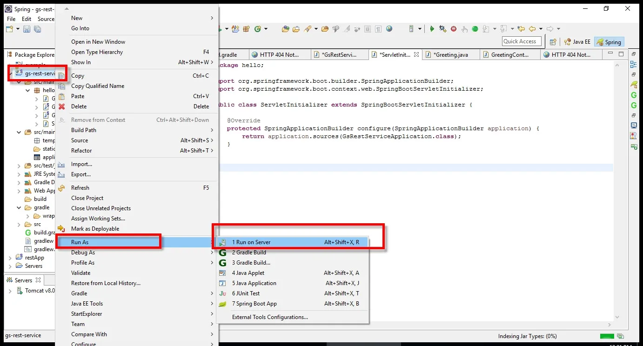Select Refresh in the context menu

click(137, 188)
